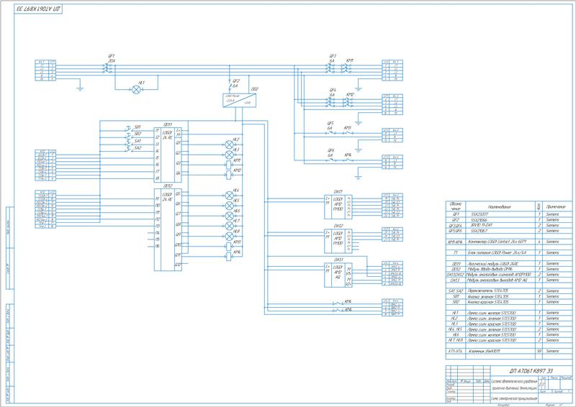Viewport: 576px width, 407px height.
Task: Select the 'DA1.3' designation cell in the parts table
Action: click(456, 280)
